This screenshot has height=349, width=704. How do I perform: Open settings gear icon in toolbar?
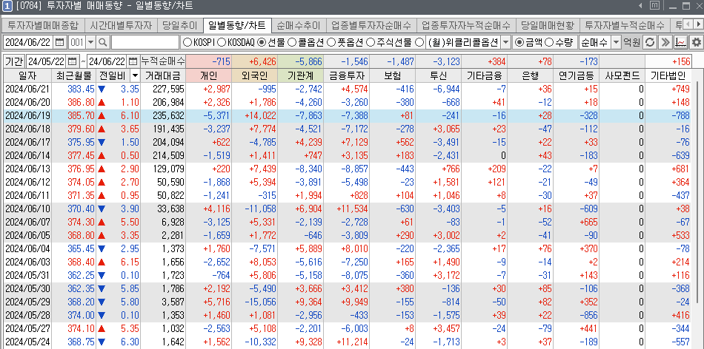[696, 43]
